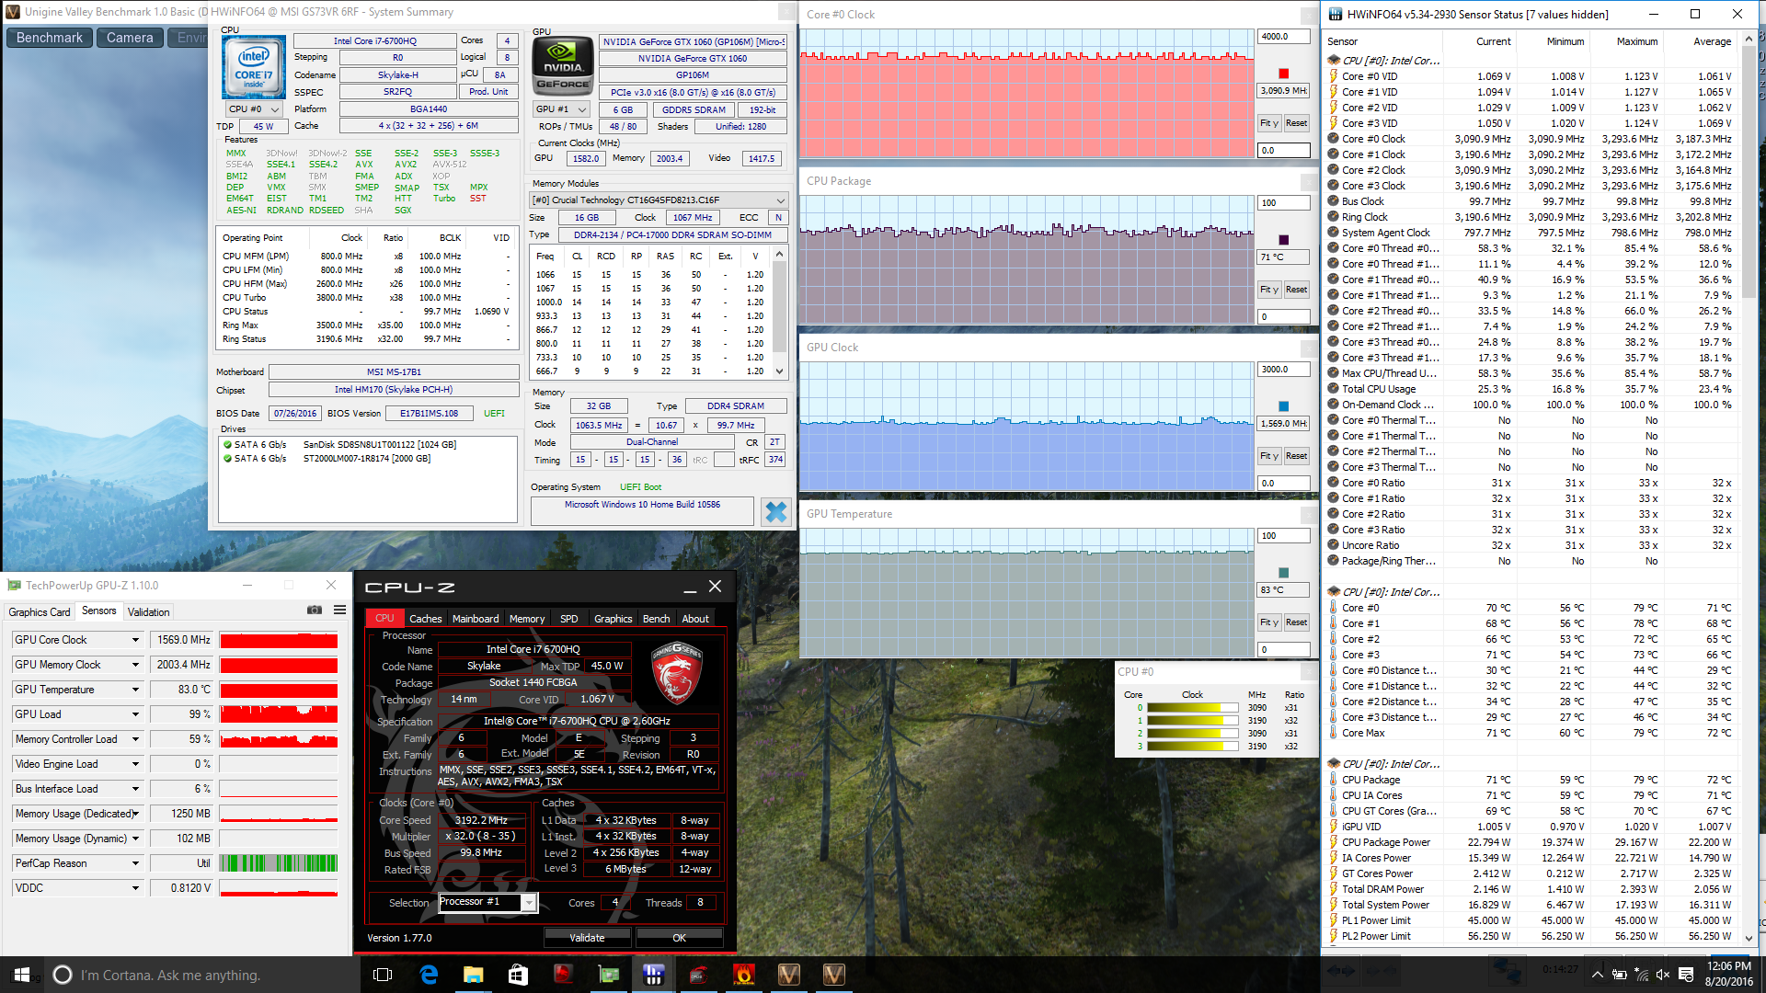1766x993 pixels.
Task: Open the GPU Load sensor dropdown
Action: coord(135,714)
